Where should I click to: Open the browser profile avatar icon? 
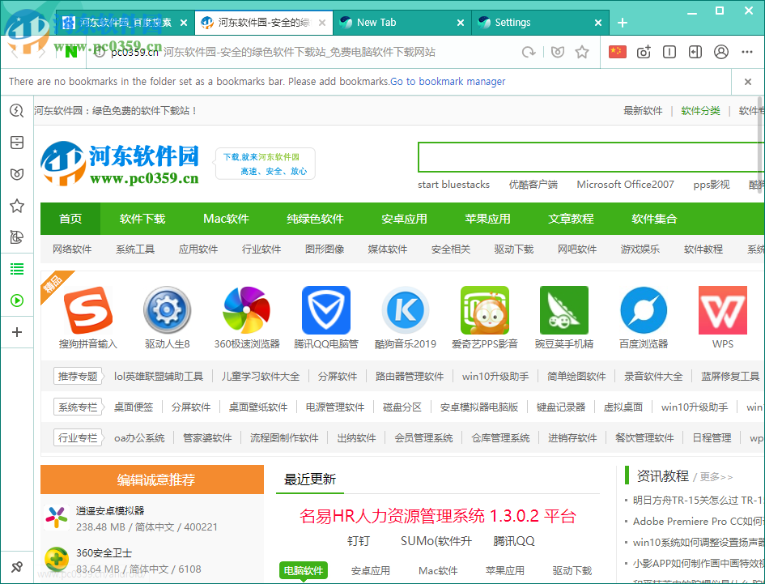720,51
